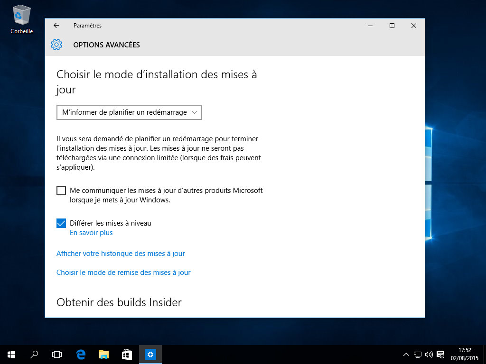Open the update installation mode dropdown
Screen dimensions: 486x364
129,112
